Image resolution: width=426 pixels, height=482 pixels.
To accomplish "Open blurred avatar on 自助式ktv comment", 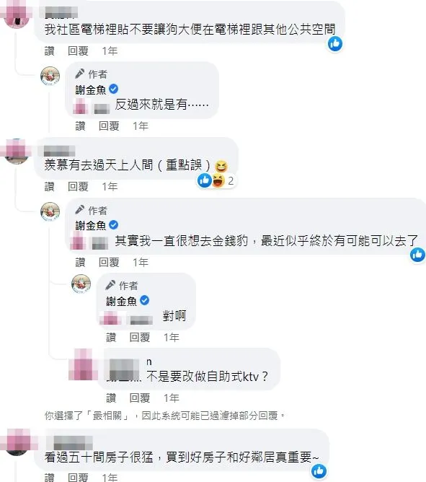I will (83, 364).
